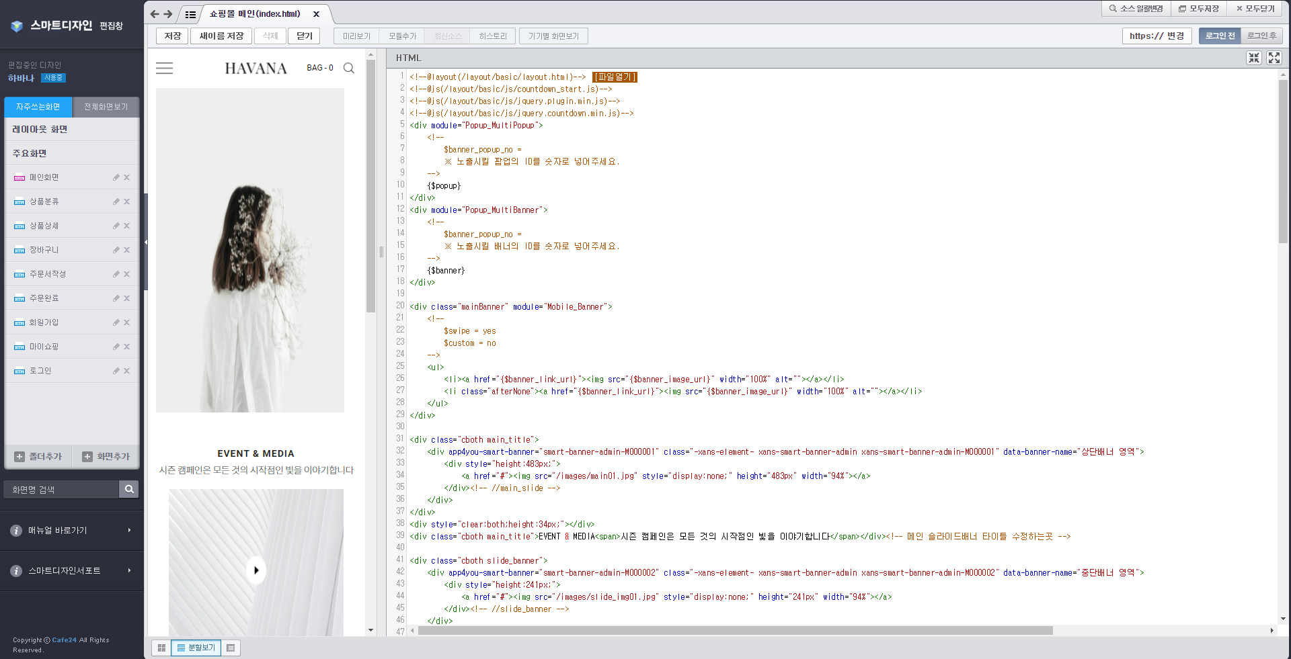The width and height of the screenshot is (1291, 659).
Task: Select the 자주쓰는화면 tab
Action: pyautogui.click(x=38, y=107)
